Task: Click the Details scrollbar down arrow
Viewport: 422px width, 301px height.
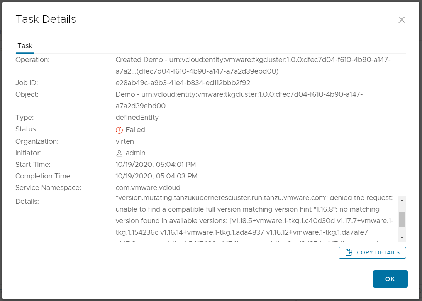Action: tap(402, 237)
